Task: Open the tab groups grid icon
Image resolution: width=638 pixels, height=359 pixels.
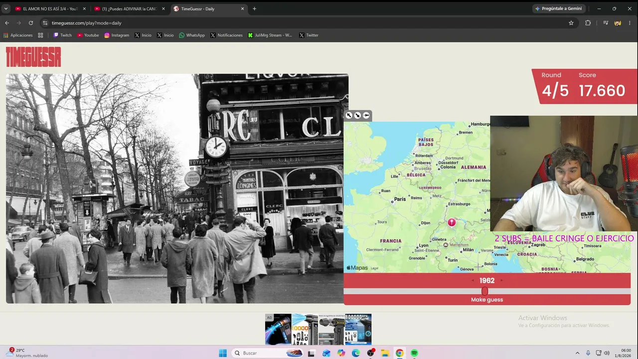Action: pyautogui.click(x=40, y=35)
